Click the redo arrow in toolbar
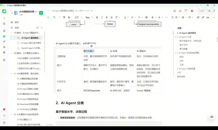Screen dimensions: 218x130 [x=59, y=17]
